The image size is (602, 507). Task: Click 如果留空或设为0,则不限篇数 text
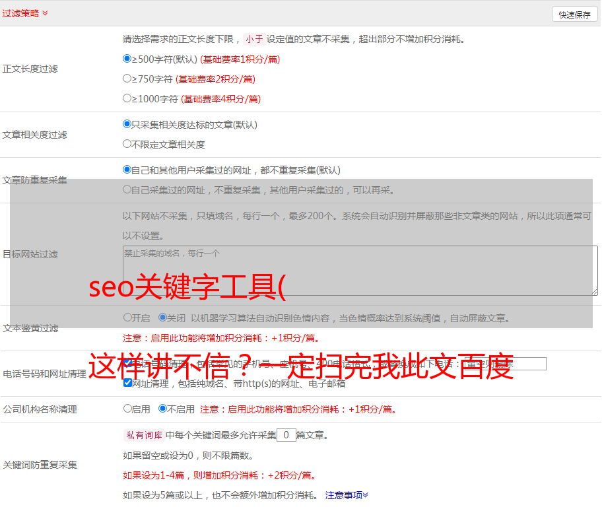click(x=188, y=456)
